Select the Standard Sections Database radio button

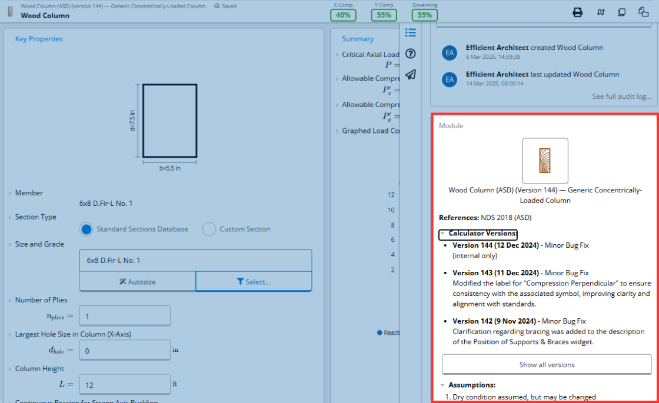coord(86,229)
